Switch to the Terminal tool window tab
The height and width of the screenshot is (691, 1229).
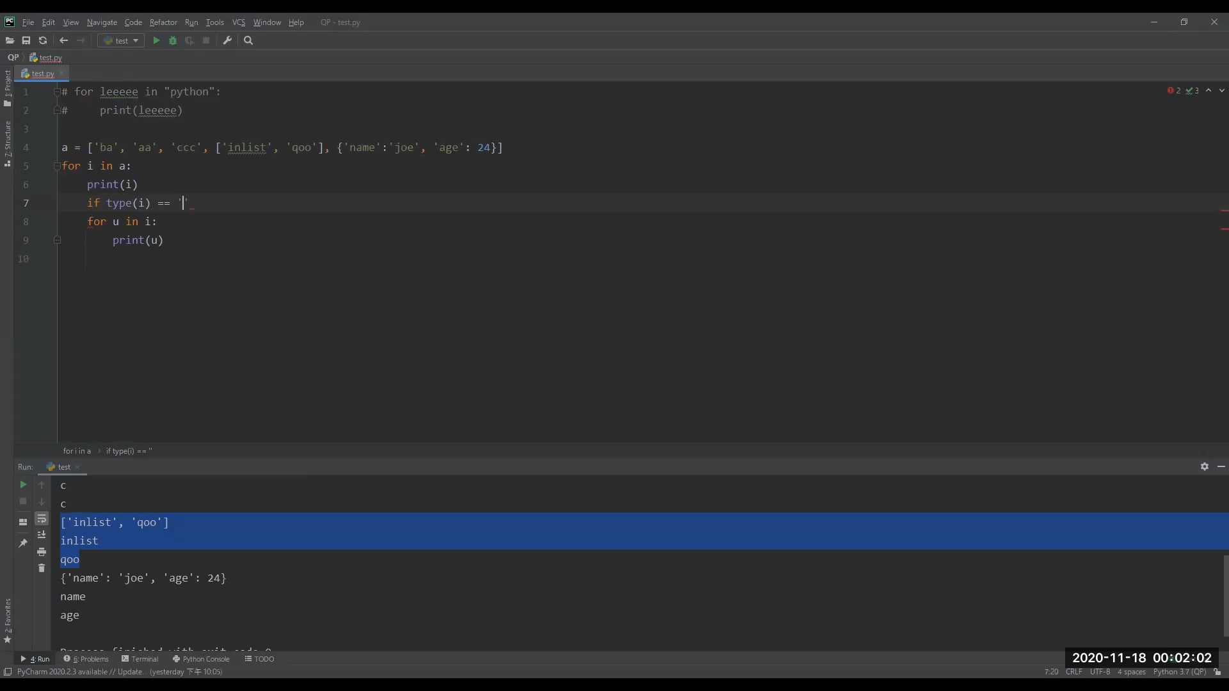pyautogui.click(x=140, y=658)
